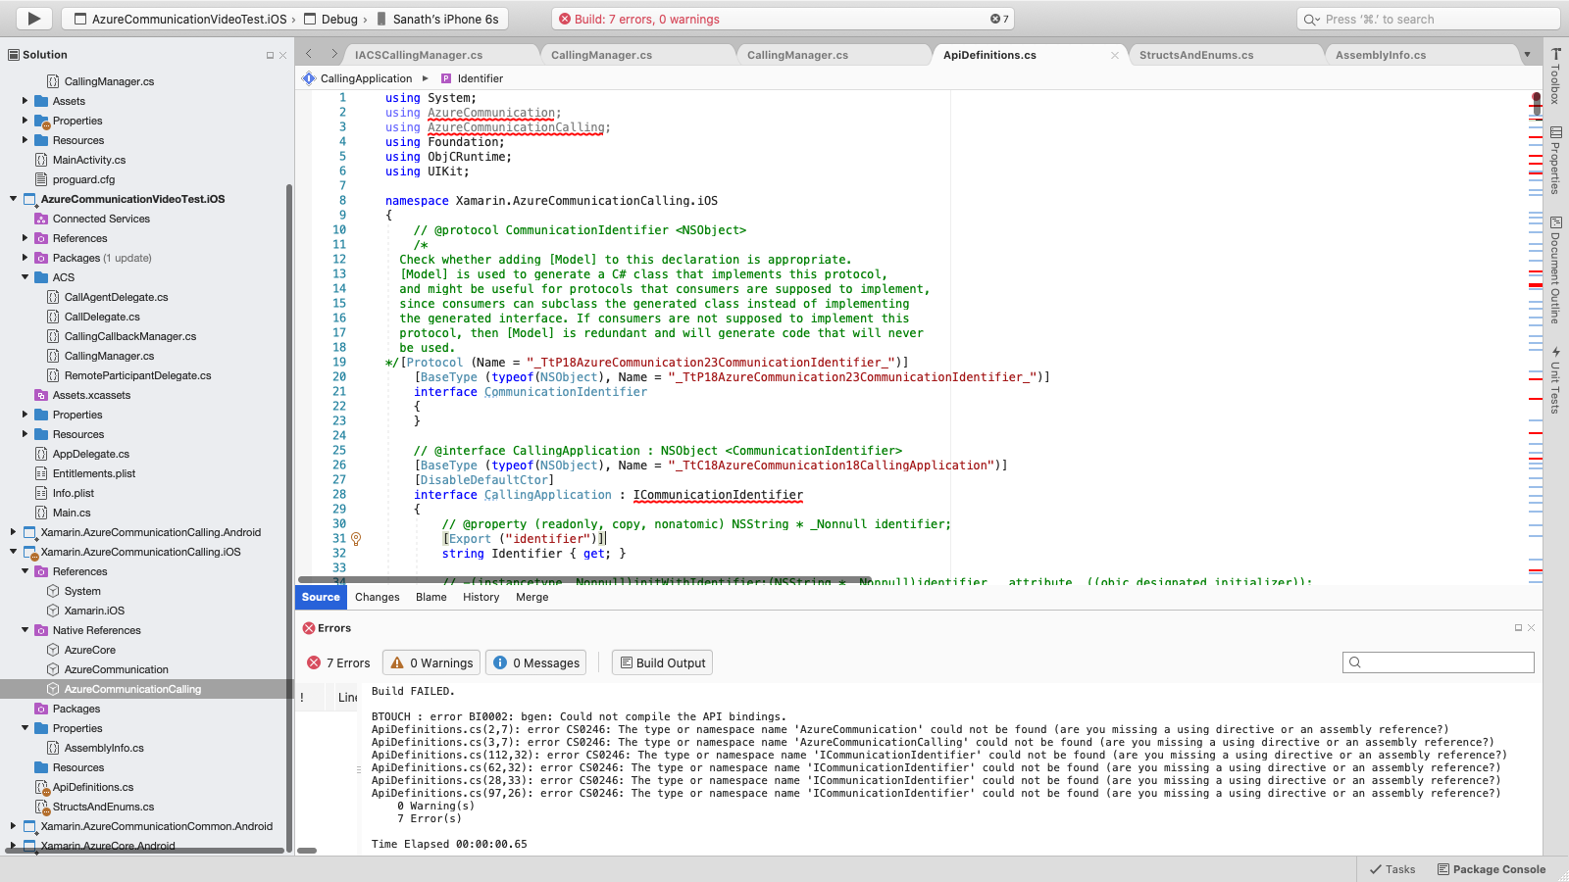This screenshot has height=882, width=1569.
Task: Dock the Errors panel icon
Action: (1518, 628)
